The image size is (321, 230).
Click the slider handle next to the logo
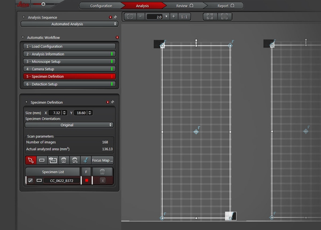coord(43,4)
